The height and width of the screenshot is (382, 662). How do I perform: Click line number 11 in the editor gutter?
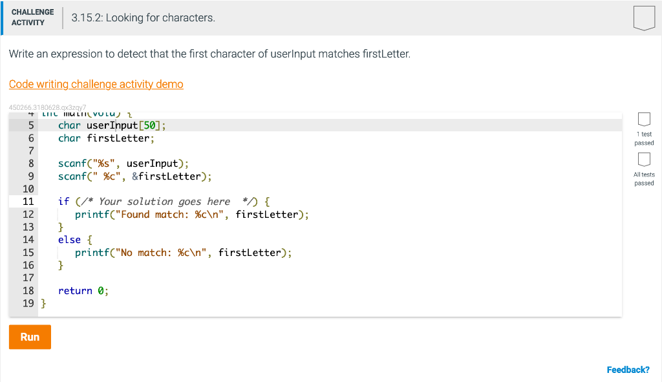[28, 201]
